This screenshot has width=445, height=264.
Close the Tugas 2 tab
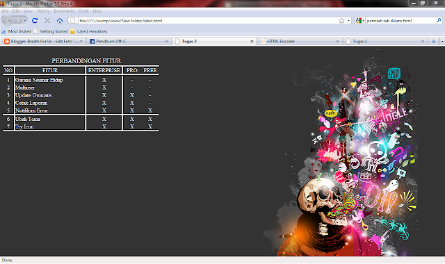252,42
